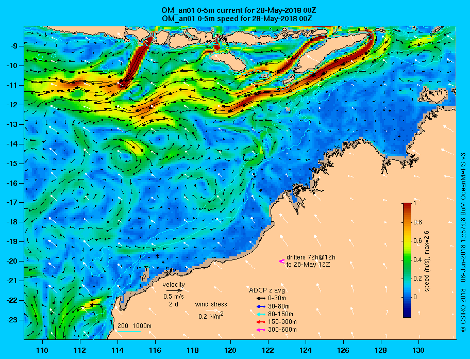Click the '30-80m' legend label
Image resolution: width=470 pixels, height=359 pixels.
(278, 306)
